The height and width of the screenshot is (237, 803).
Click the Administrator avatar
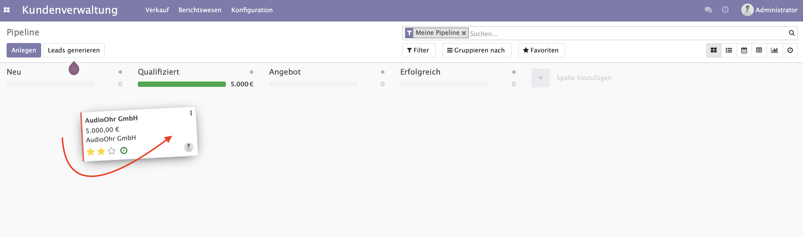[747, 10]
